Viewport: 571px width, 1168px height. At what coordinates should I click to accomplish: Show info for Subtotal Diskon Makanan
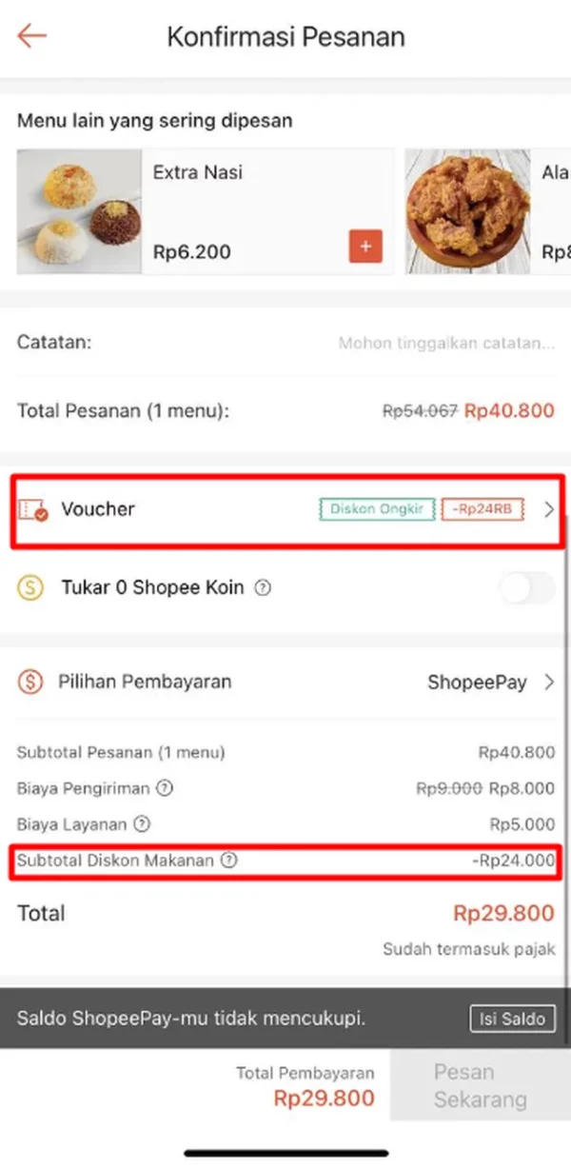(x=228, y=861)
